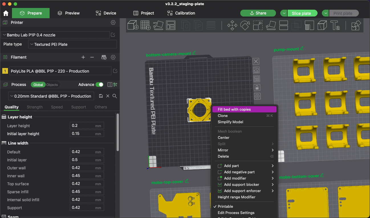Image resolution: width=370 pixels, height=218 pixels.
Task: Switch process scope to Objects
Action: coord(52,85)
